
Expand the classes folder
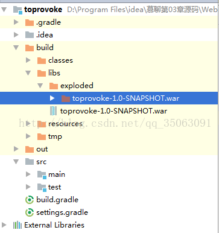28,60
